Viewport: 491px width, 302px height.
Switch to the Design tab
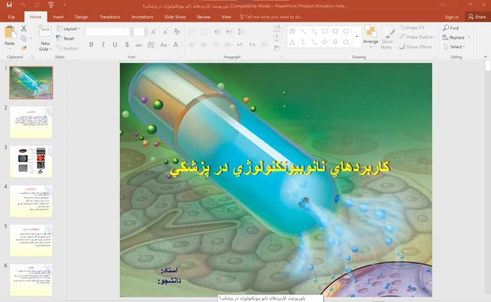(82, 17)
